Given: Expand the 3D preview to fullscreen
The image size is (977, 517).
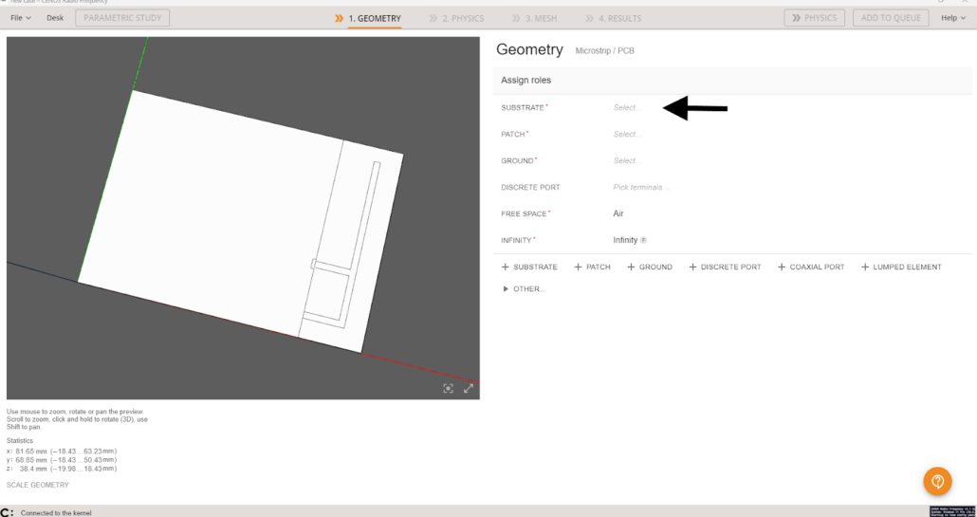Looking at the screenshot, I should [469, 388].
